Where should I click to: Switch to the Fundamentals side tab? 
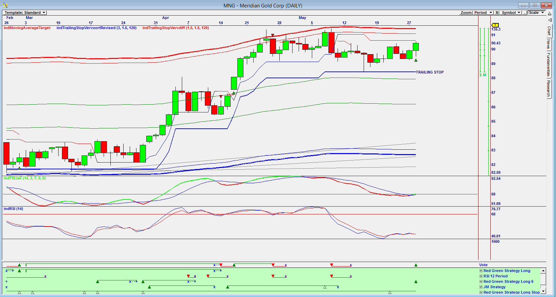(549, 65)
